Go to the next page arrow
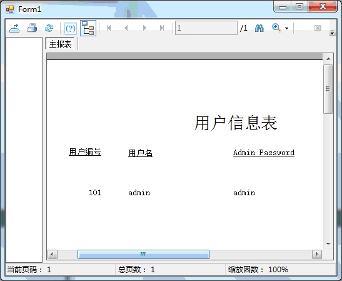342x281 pixels. point(144,28)
